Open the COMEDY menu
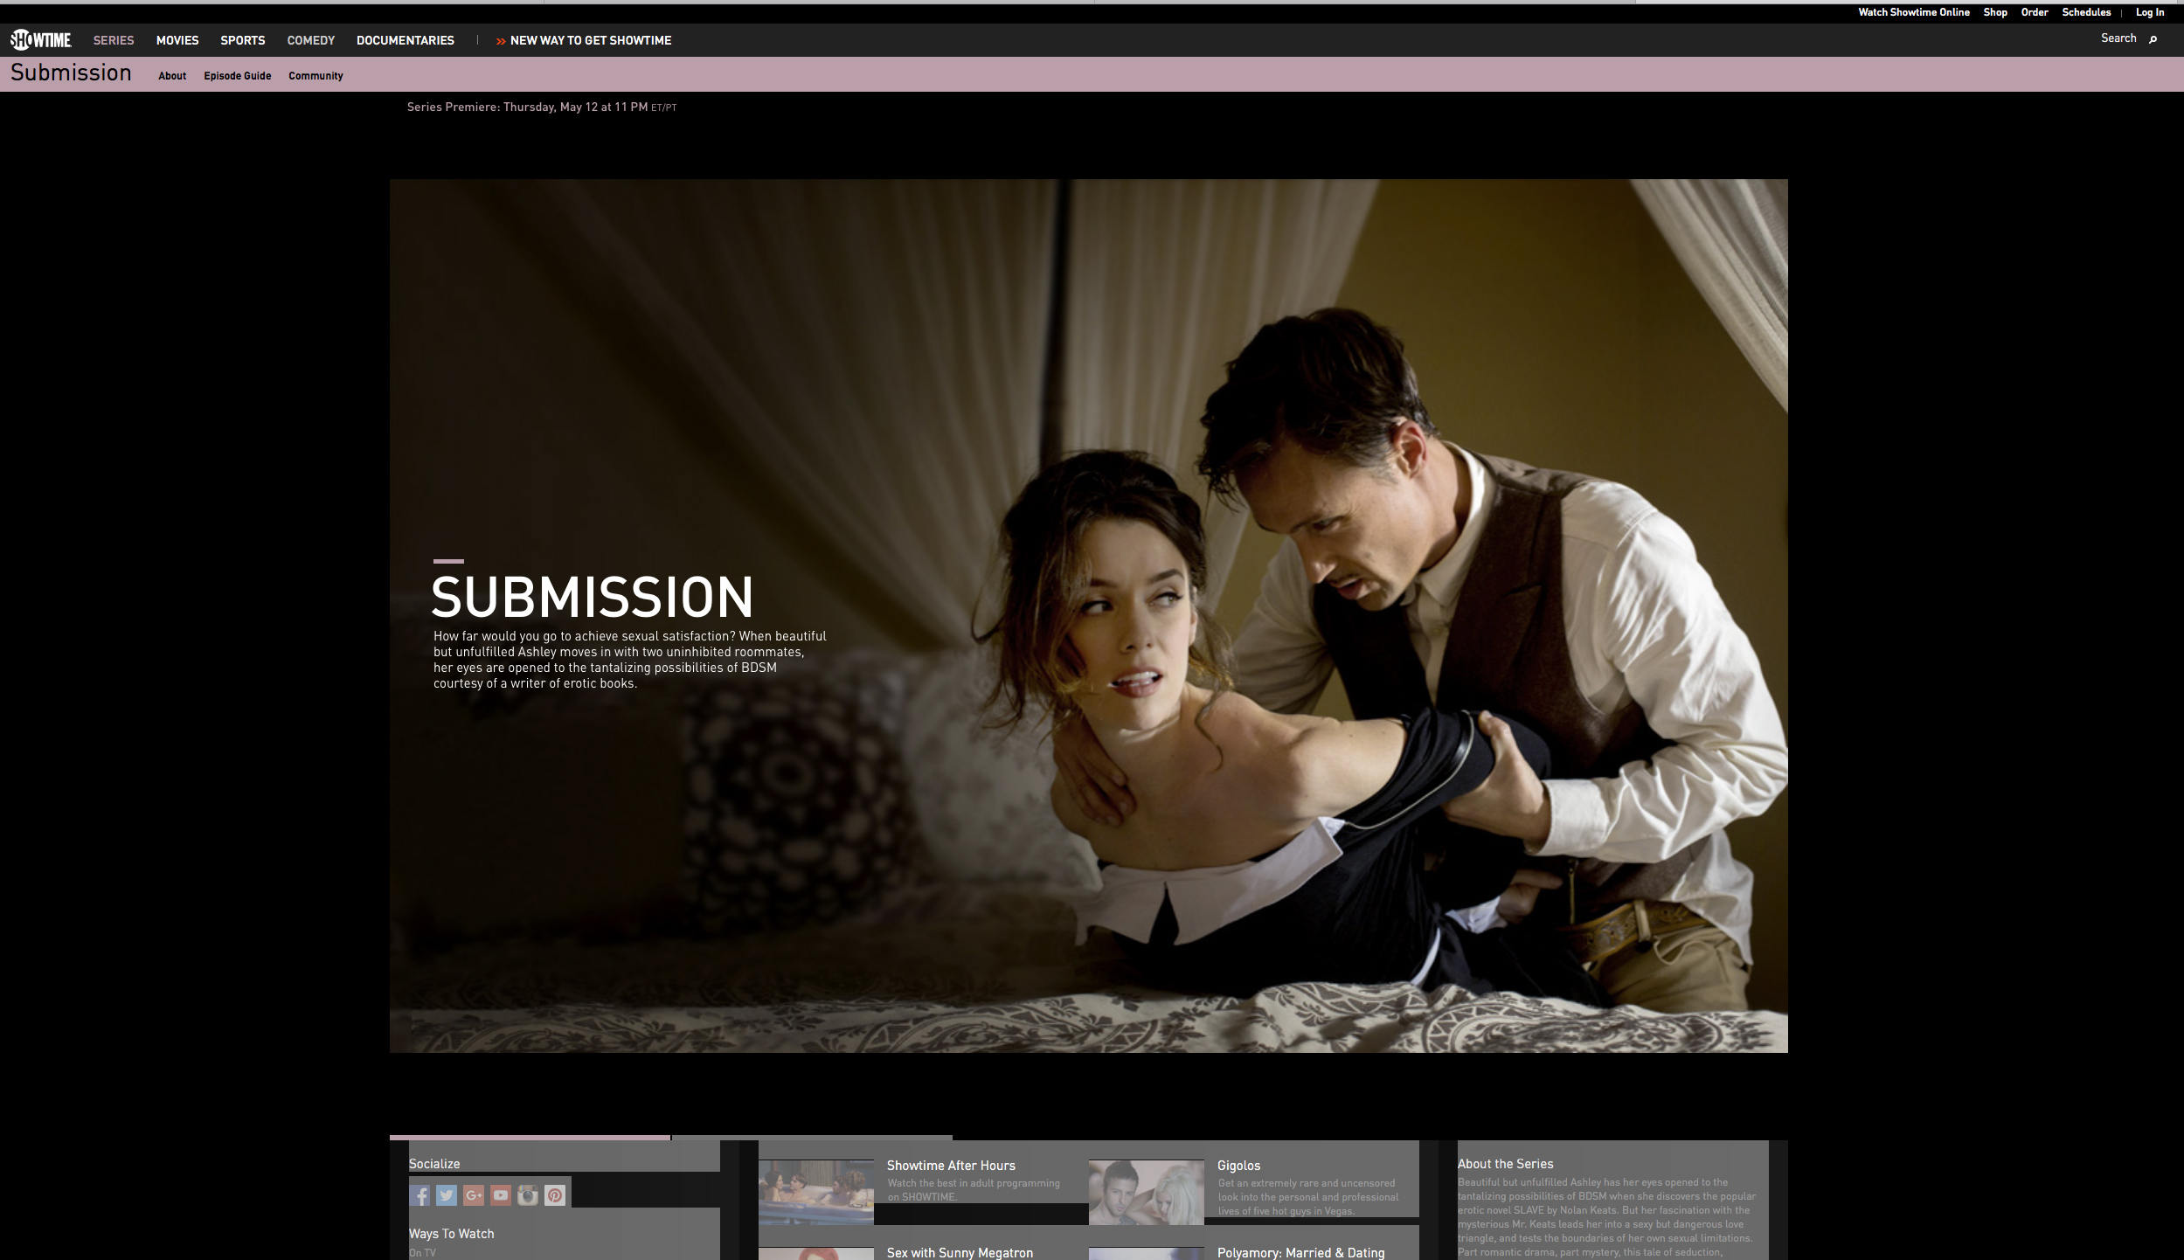The height and width of the screenshot is (1260, 2184). coord(311,40)
